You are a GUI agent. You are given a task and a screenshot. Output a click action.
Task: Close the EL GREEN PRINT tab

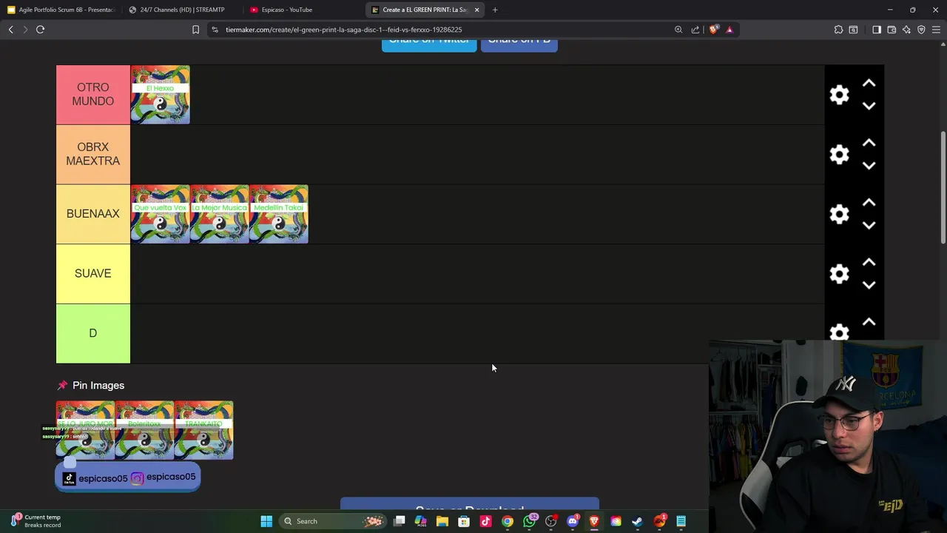(476, 10)
